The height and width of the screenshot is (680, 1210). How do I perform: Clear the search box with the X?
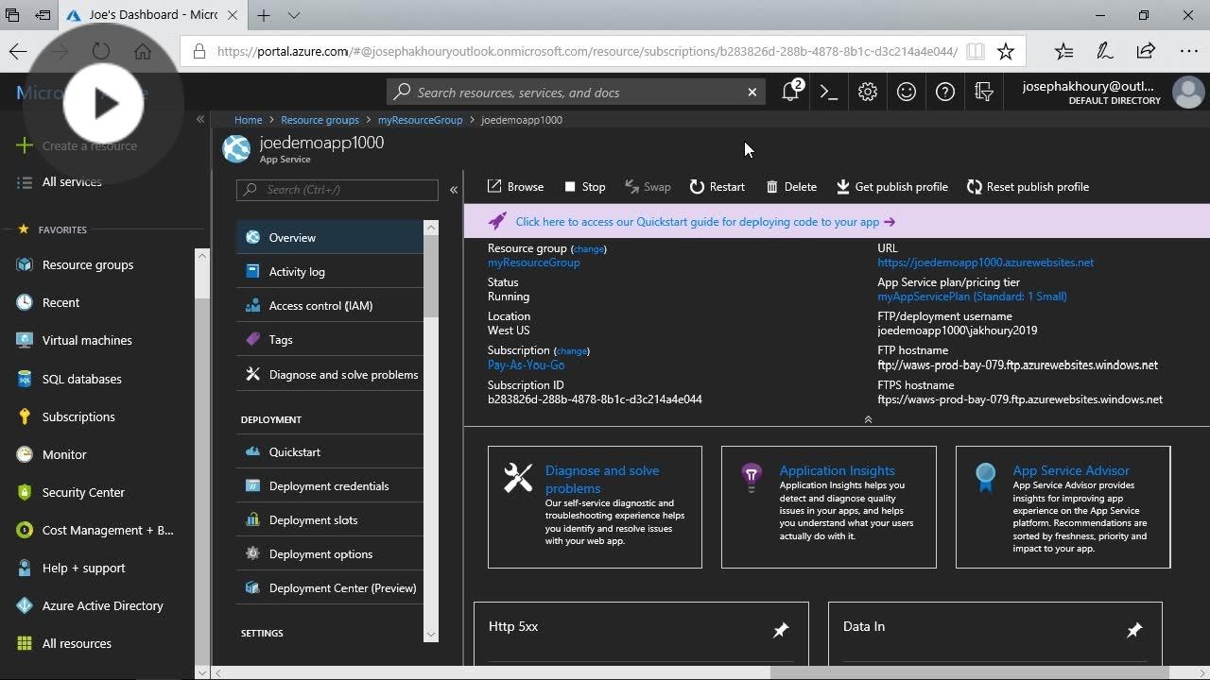[x=752, y=92]
